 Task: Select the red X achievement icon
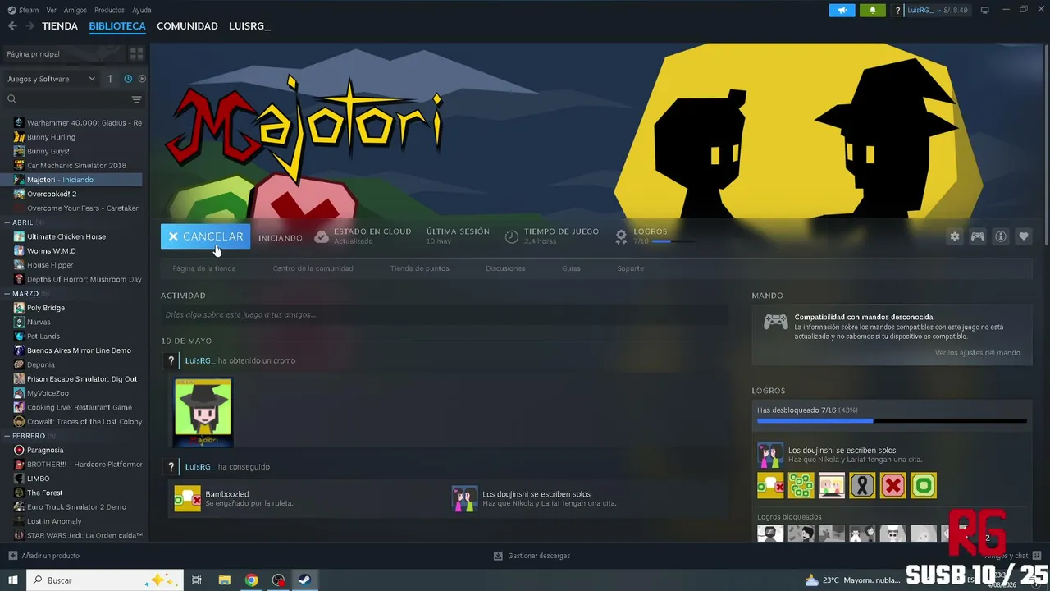893,485
